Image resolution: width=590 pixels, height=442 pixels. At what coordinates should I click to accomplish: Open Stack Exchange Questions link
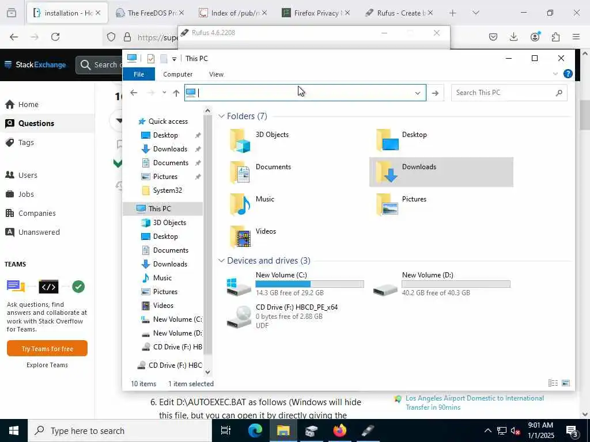tap(36, 123)
